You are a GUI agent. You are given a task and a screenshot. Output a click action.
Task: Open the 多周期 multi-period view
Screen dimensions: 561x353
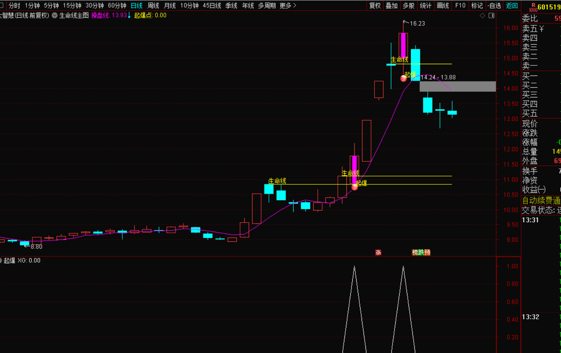coord(267,5)
